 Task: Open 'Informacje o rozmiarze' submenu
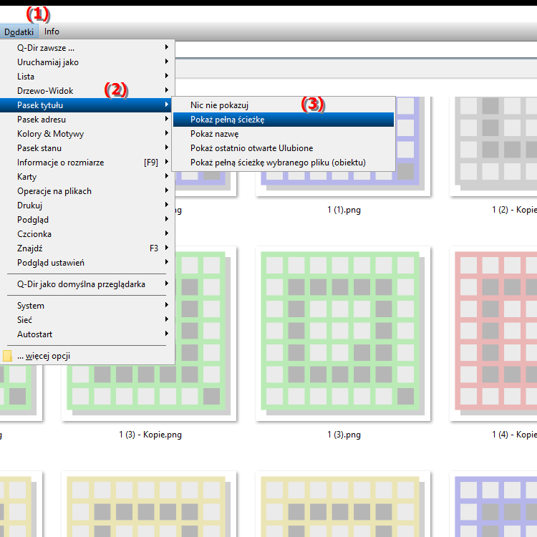click(x=87, y=163)
